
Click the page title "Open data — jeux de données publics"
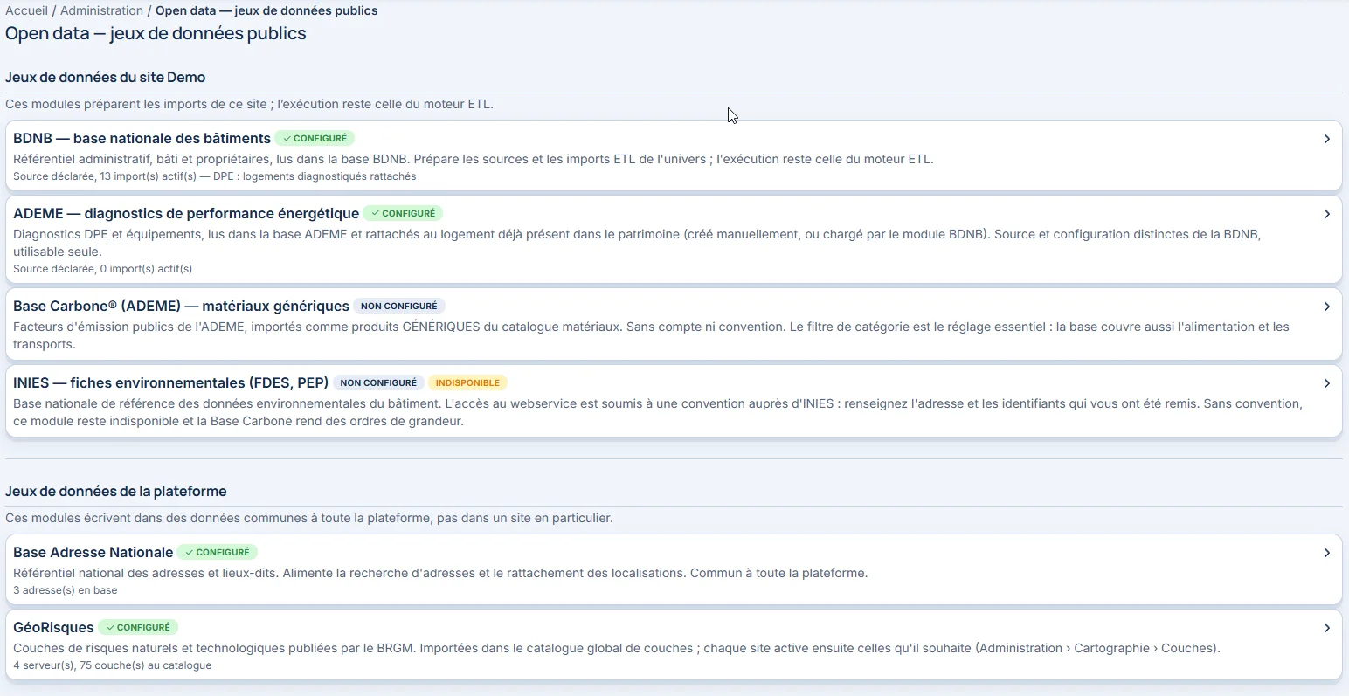point(156,33)
